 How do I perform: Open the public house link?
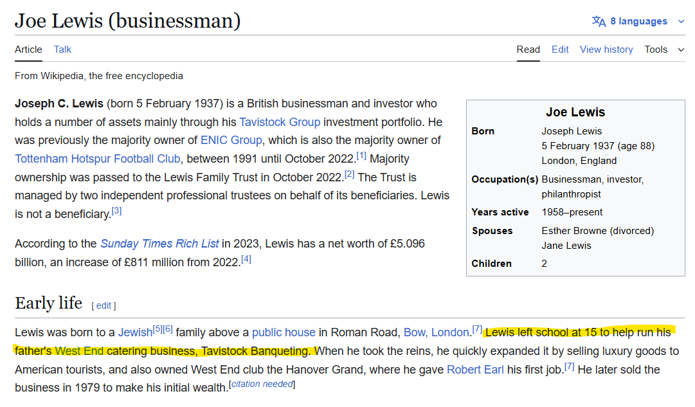pyautogui.click(x=284, y=332)
